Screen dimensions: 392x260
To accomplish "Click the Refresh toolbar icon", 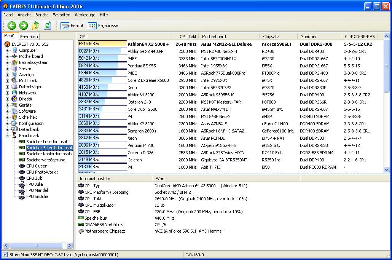I will (47, 26).
